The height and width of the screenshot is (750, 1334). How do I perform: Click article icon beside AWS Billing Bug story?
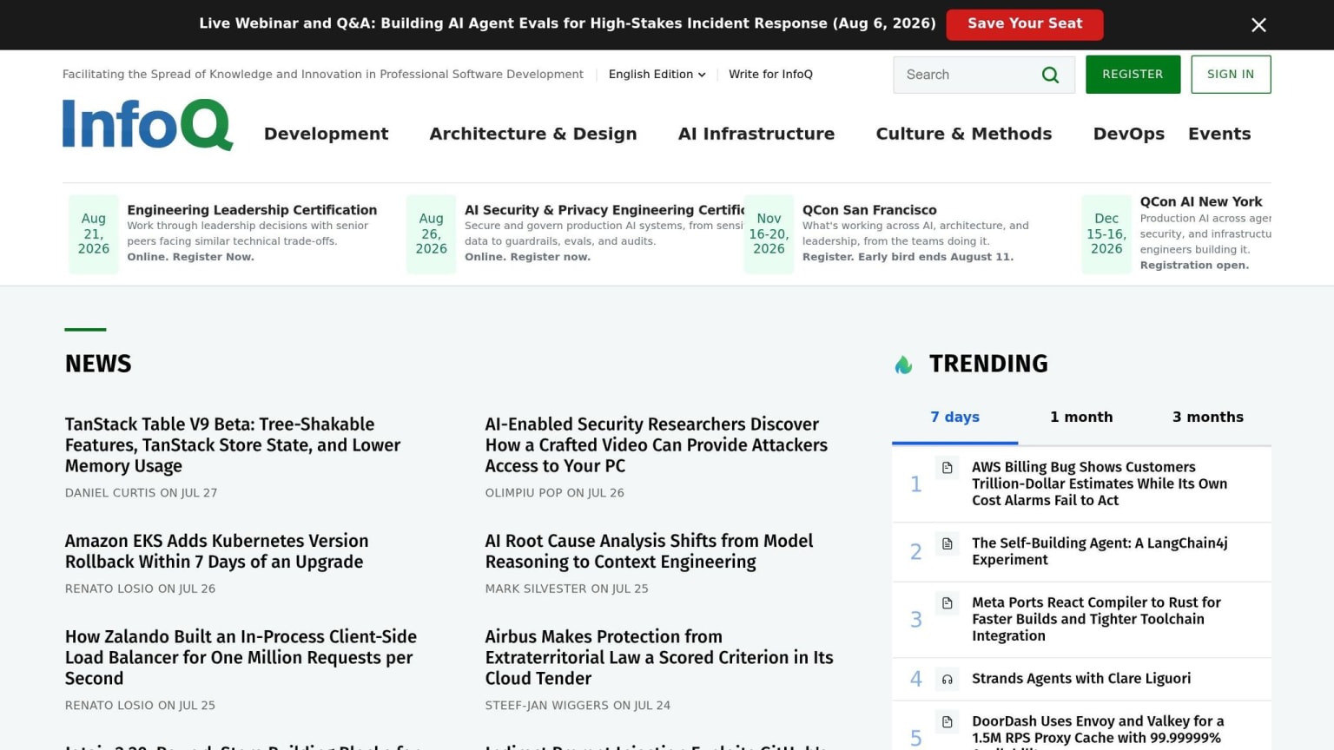(x=948, y=468)
